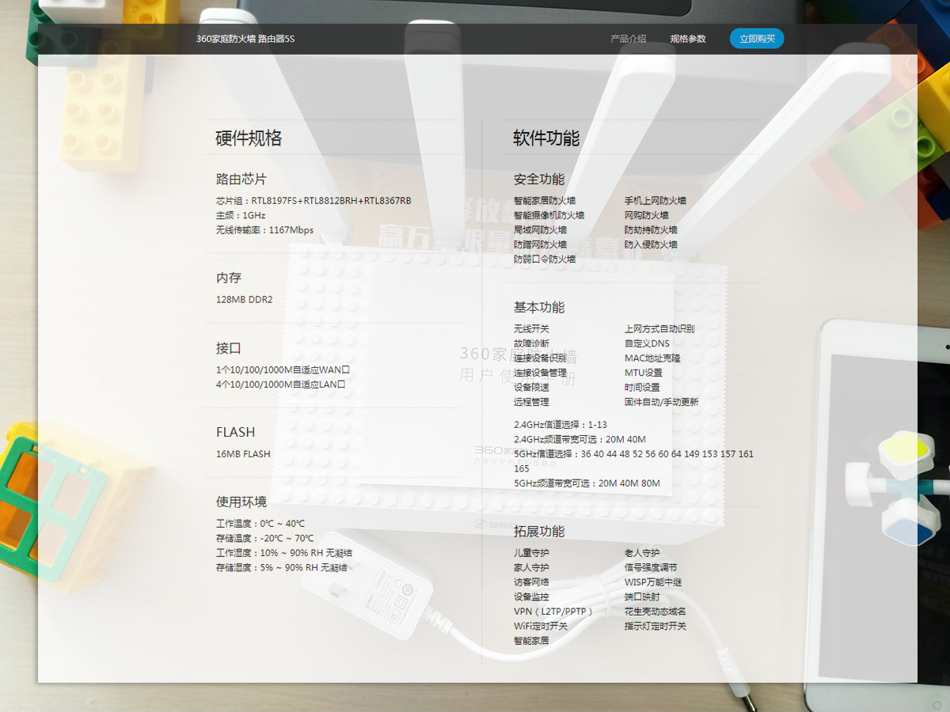Click the 工作温度：0℃ ~ 40℃ line
Image resolution: width=950 pixels, height=712 pixels.
260,524
